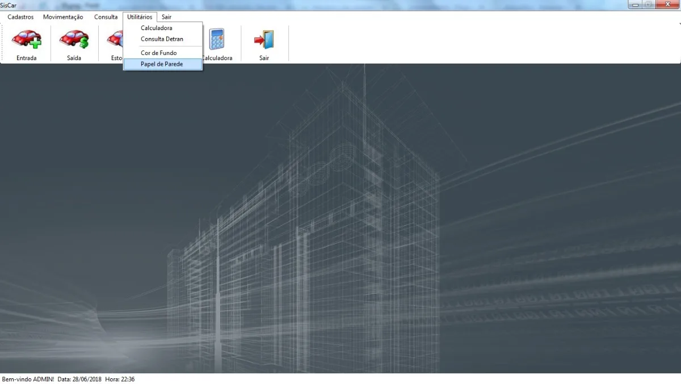
Task: Click Sair in the menu bar
Action: pos(166,17)
